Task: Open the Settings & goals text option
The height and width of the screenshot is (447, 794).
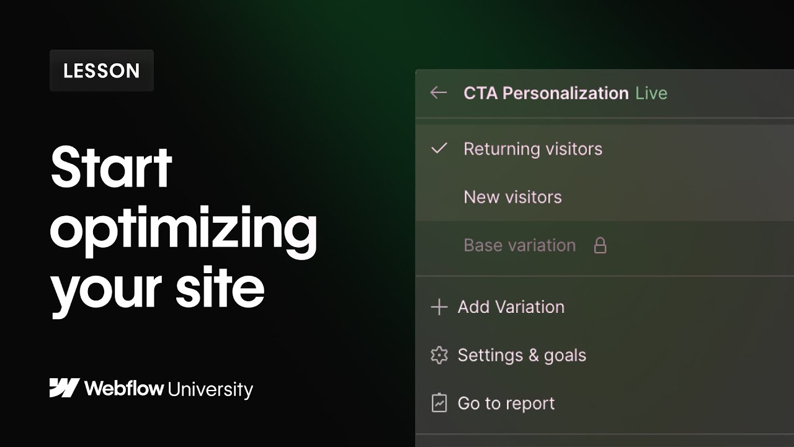Action: (522, 355)
